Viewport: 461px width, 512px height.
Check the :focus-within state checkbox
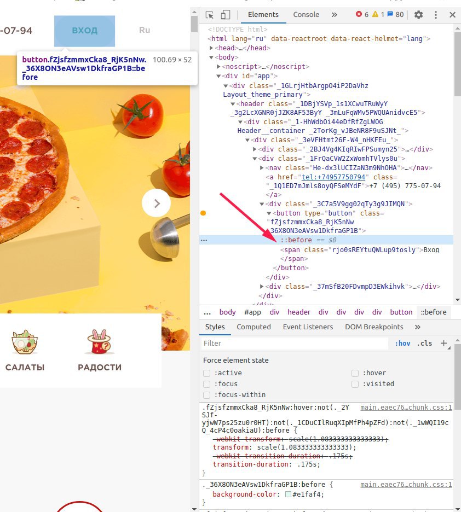206,395
